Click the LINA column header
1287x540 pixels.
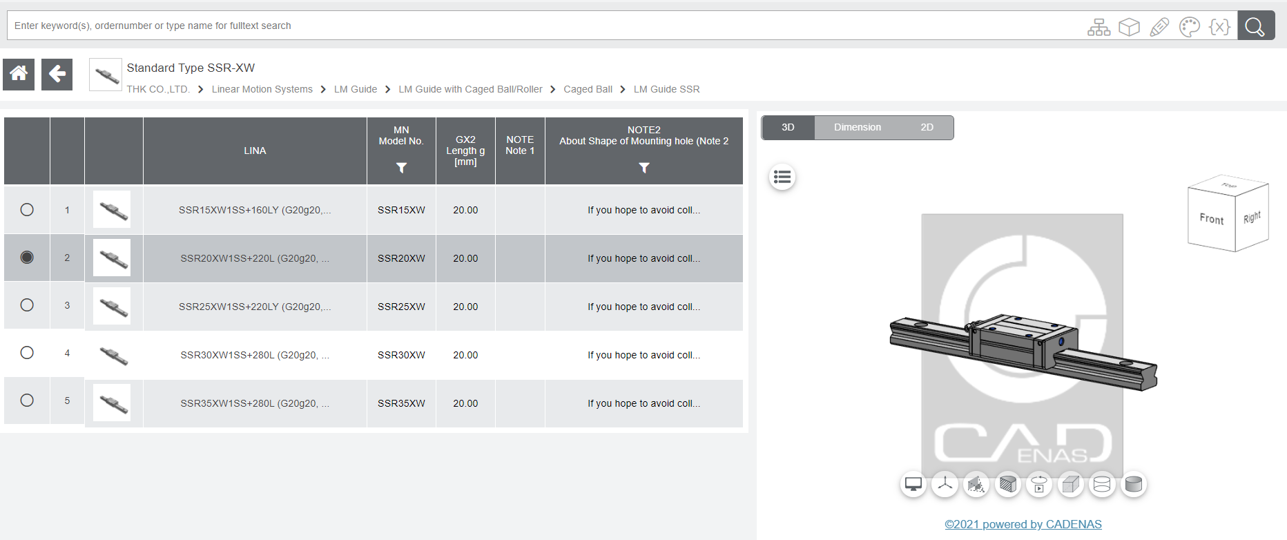tap(255, 151)
